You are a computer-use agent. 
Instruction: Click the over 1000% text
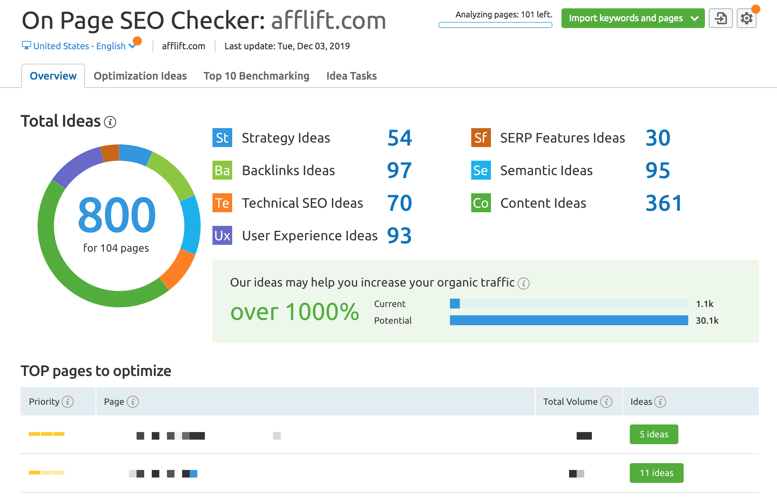[295, 312]
